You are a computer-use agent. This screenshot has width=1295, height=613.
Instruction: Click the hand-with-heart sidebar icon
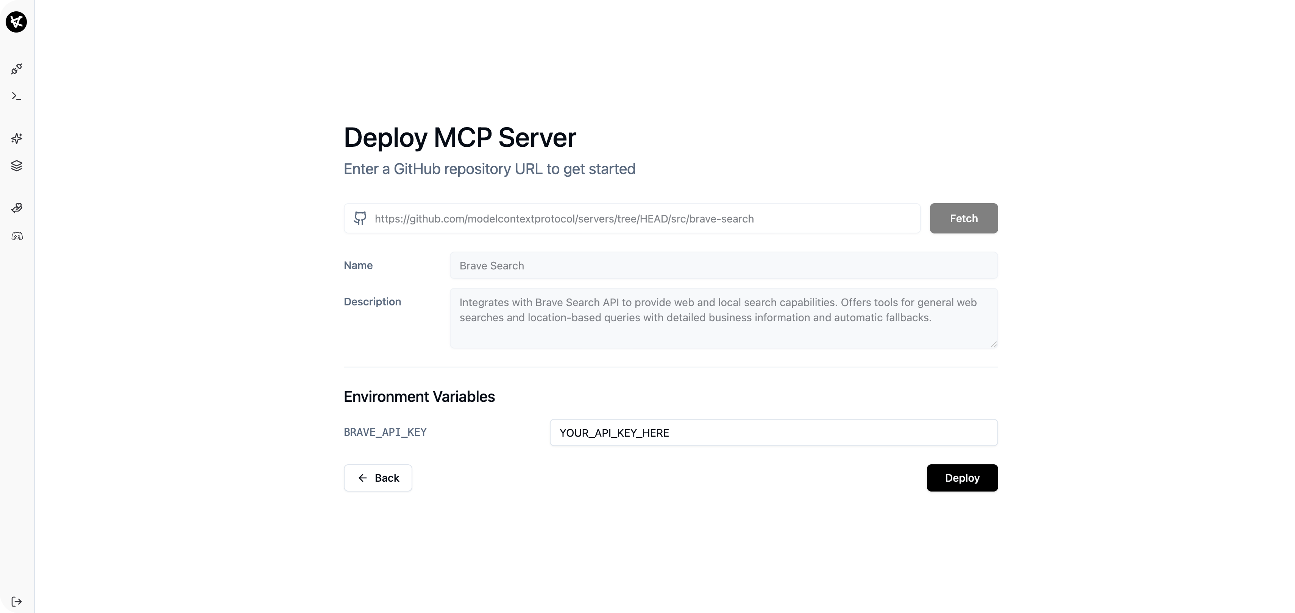17,208
